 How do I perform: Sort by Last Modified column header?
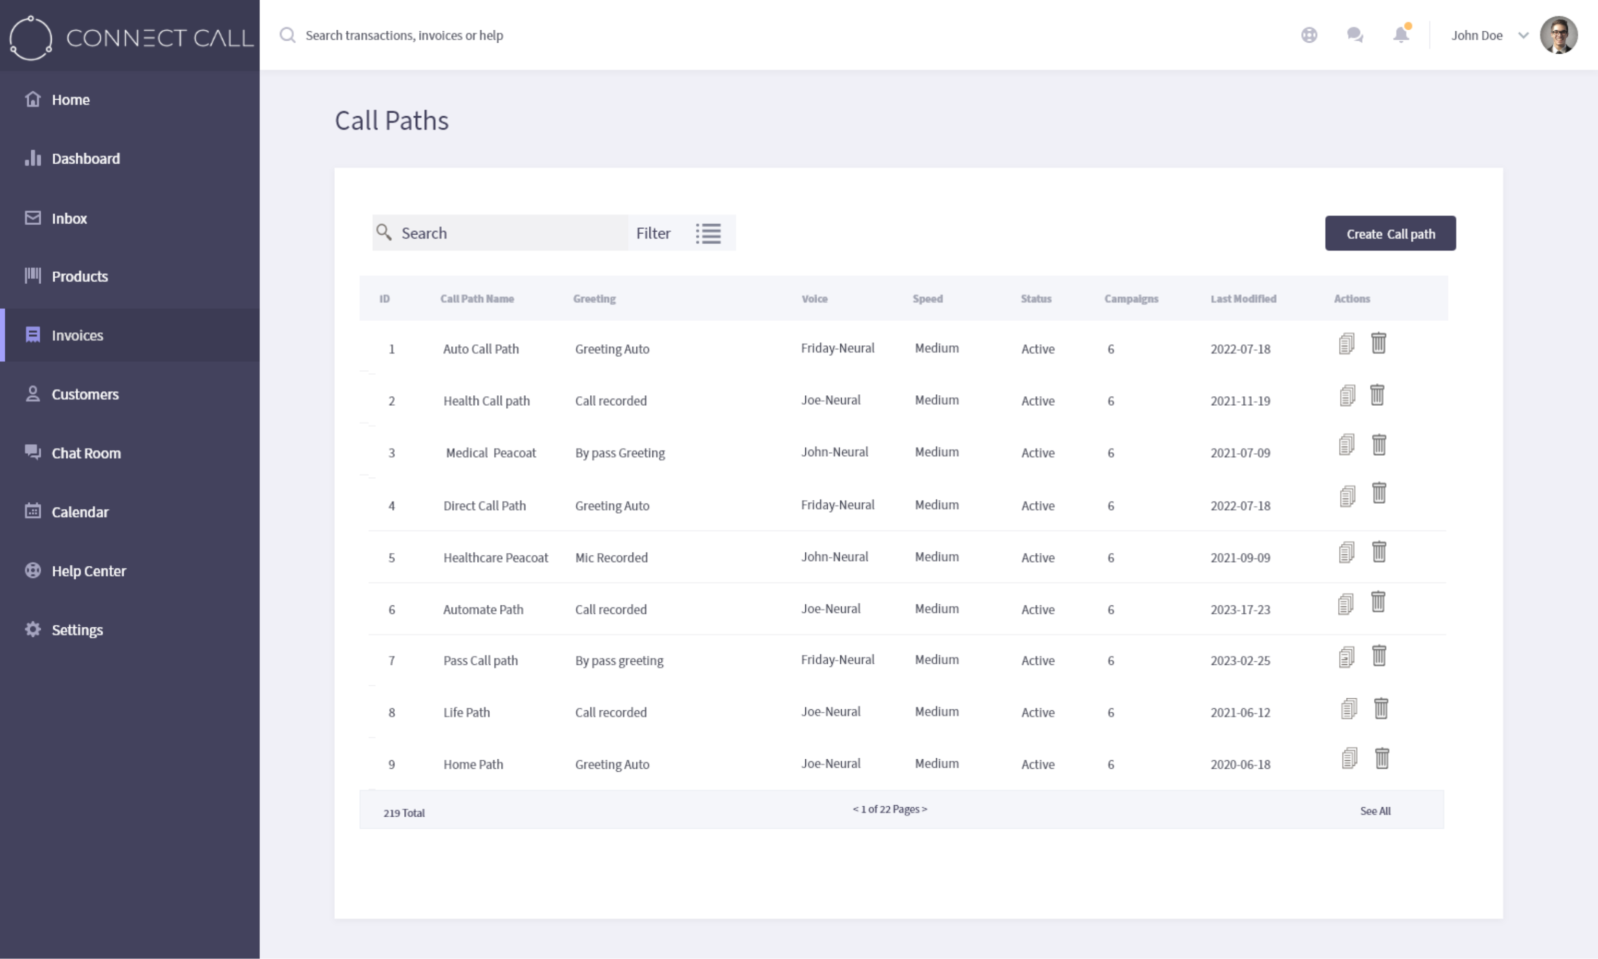[1243, 299]
